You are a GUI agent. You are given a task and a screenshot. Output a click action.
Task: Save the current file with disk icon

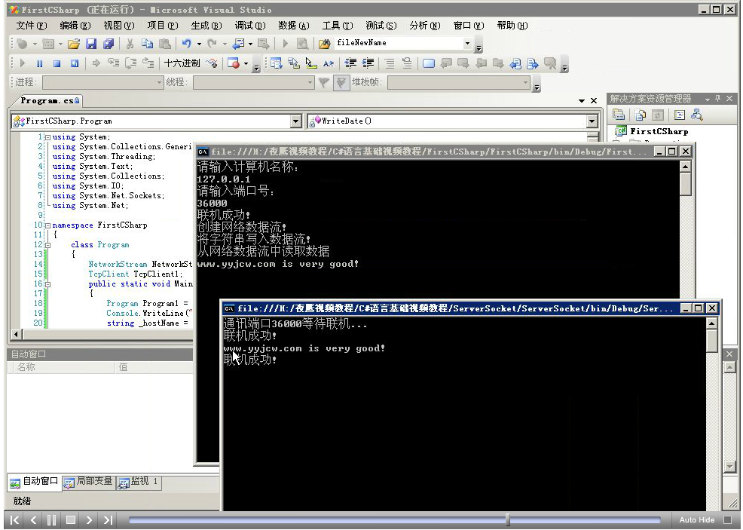[x=91, y=44]
